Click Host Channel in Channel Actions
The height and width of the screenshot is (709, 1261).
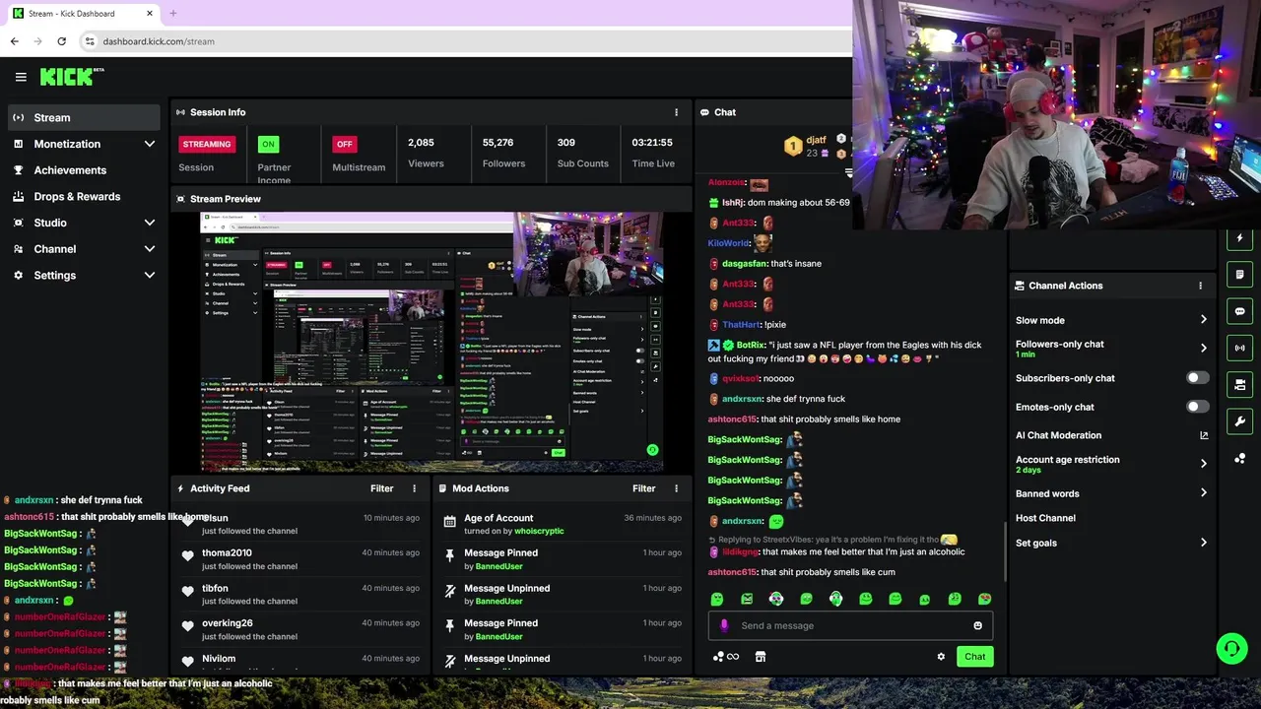pyautogui.click(x=1045, y=518)
